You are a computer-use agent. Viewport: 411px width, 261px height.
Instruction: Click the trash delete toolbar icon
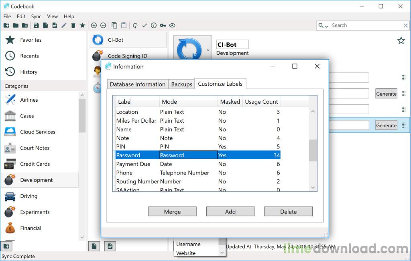[x=73, y=25]
